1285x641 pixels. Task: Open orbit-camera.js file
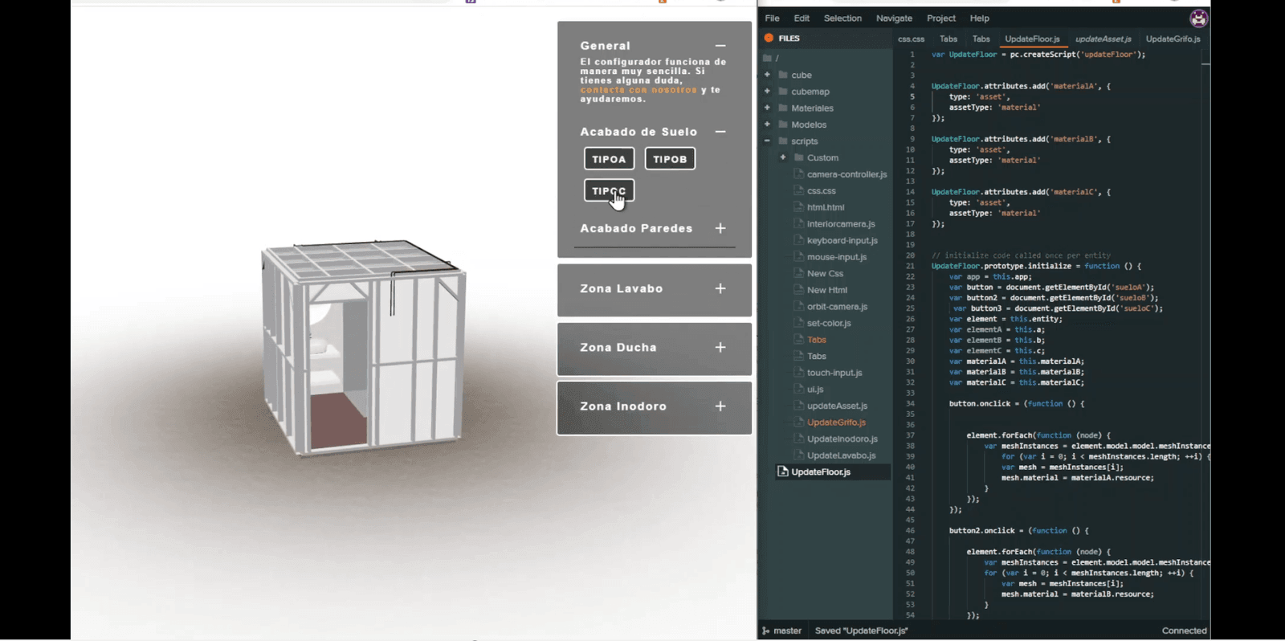[837, 307]
